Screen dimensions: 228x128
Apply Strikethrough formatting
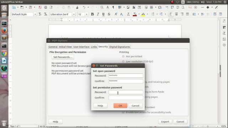point(109,14)
